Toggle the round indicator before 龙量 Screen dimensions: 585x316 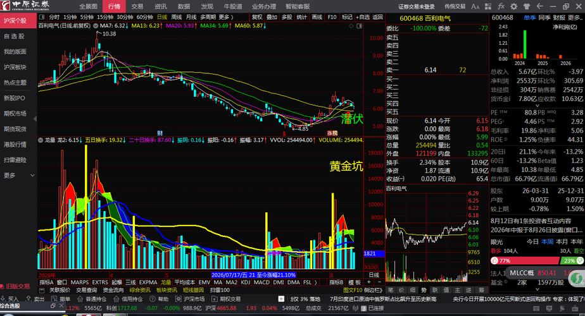point(41,140)
